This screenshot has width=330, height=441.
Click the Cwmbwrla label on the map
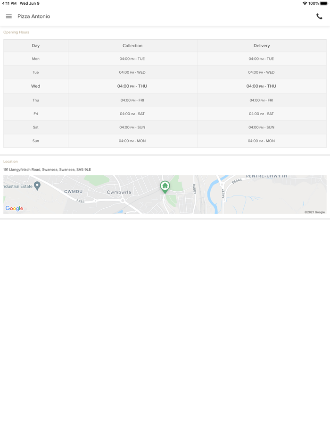pyautogui.click(x=119, y=192)
